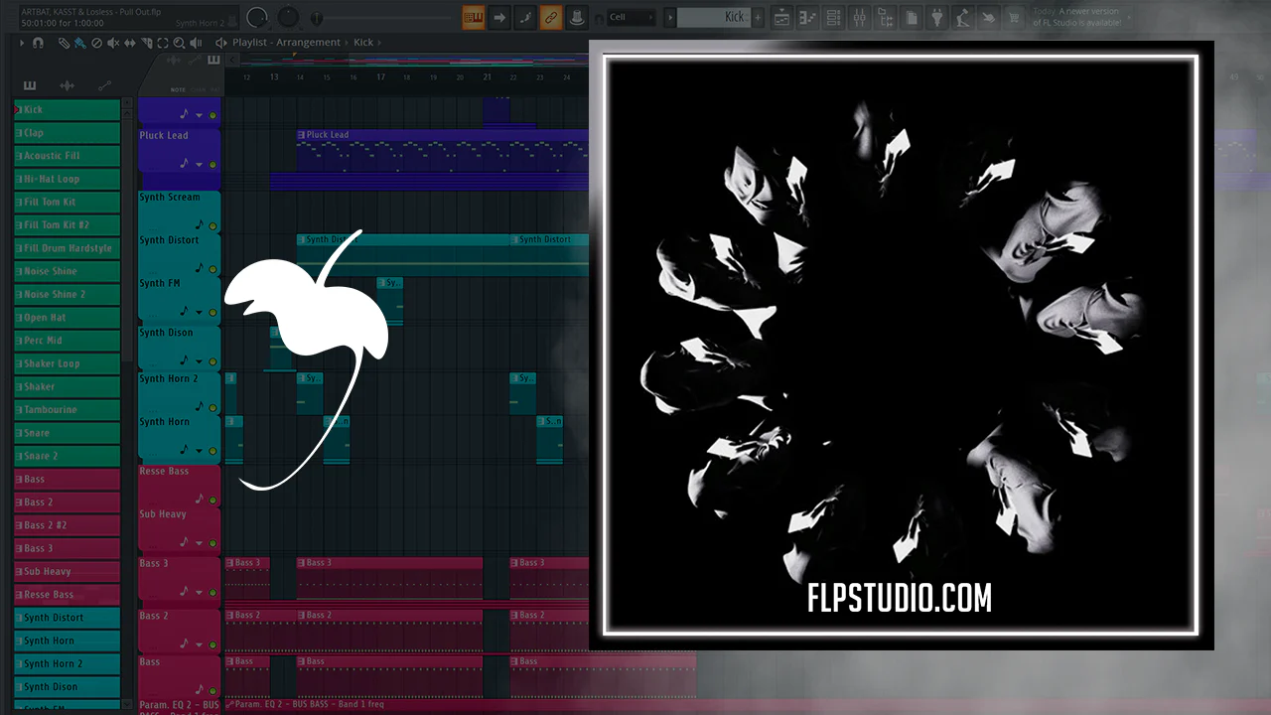The image size is (1271, 715).
Task: Adjust the main volume knob
Action: tap(257, 17)
